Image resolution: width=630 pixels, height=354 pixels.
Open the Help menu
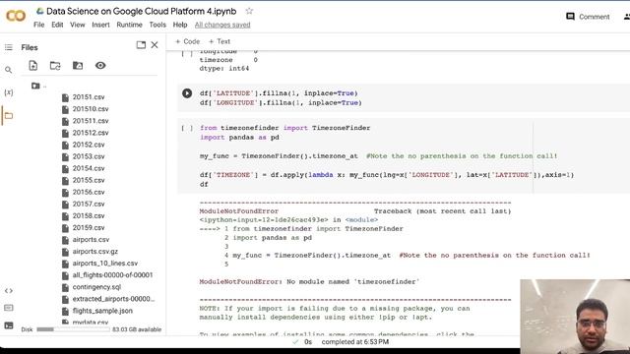pyautogui.click(x=180, y=25)
